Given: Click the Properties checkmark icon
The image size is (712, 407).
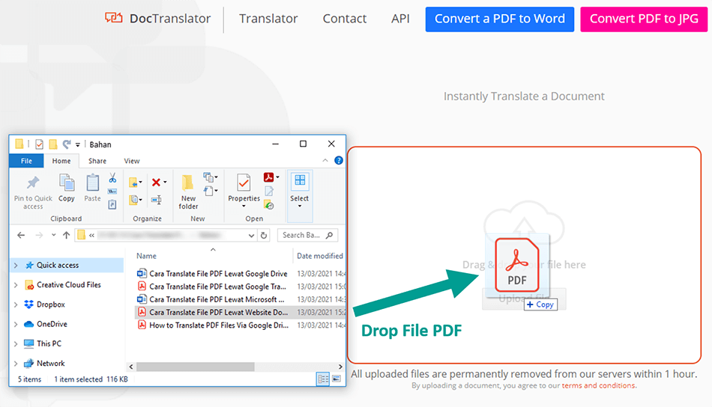Looking at the screenshot, I should (244, 183).
